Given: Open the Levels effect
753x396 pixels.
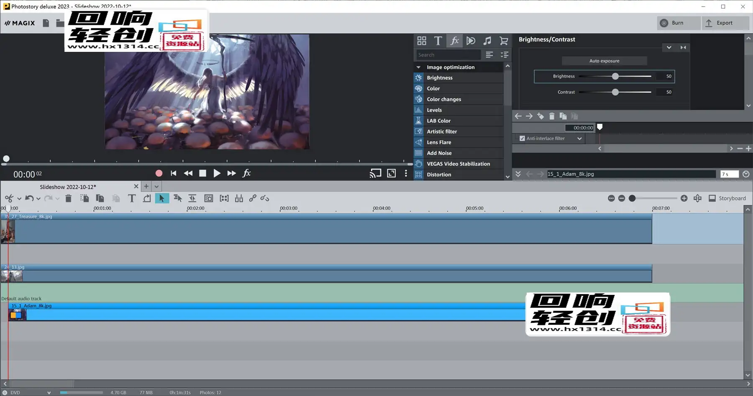Looking at the screenshot, I should (x=458, y=110).
